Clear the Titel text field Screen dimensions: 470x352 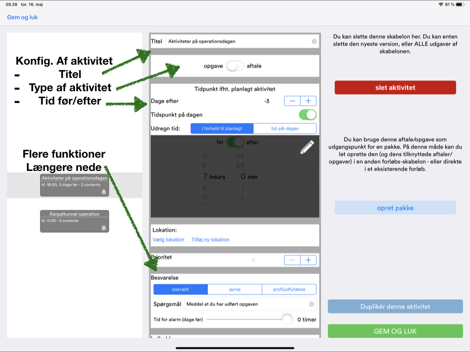[314, 41]
